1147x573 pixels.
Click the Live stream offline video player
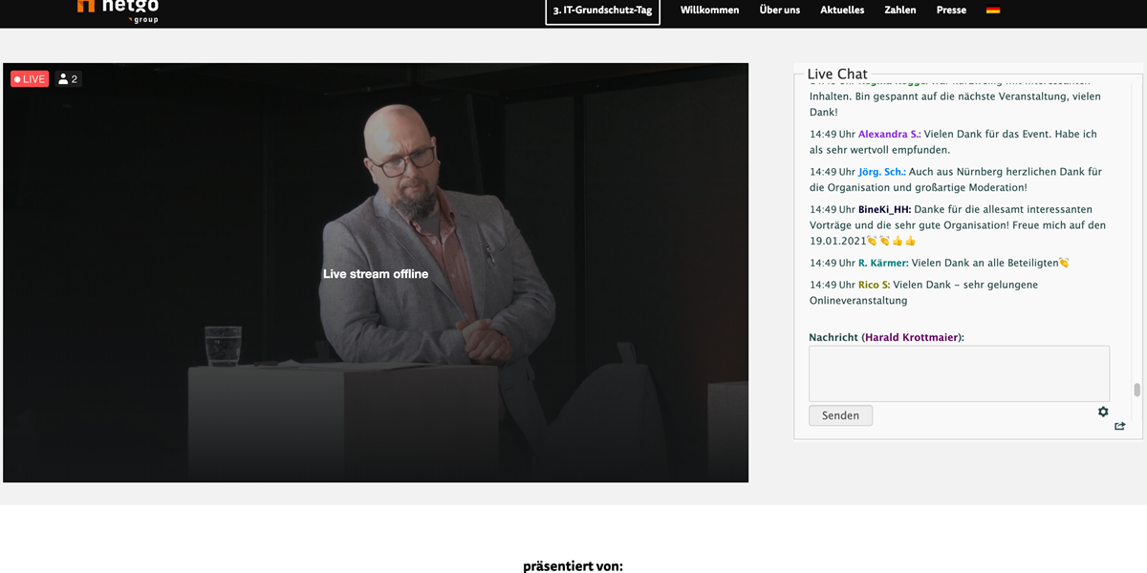tap(376, 273)
